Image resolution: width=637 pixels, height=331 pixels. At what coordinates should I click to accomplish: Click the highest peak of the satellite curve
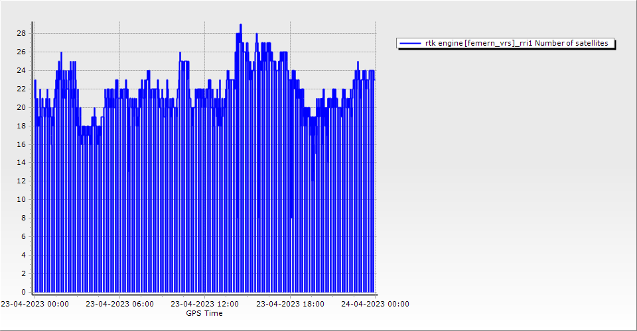[x=240, y=24]
